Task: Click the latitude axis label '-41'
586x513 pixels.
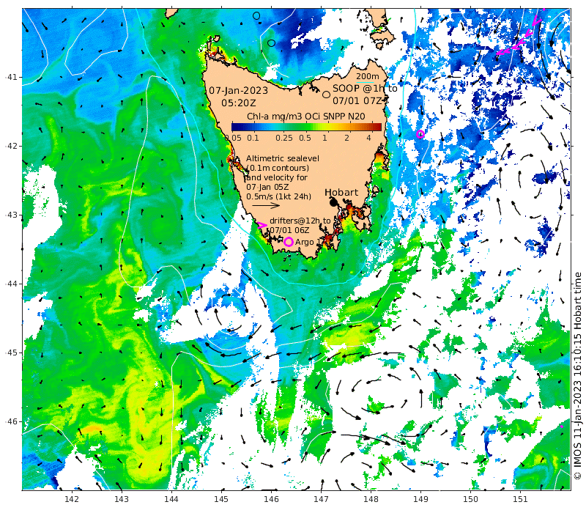Action: [11, 77]
